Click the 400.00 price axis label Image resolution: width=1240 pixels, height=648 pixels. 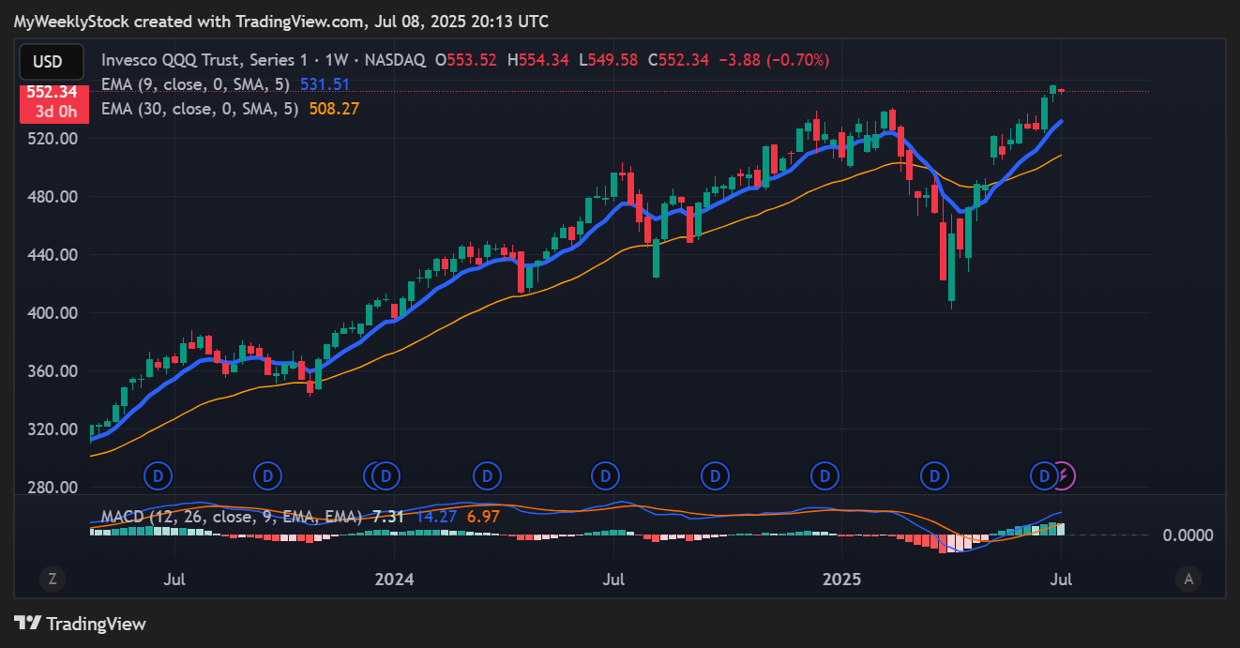click(54, 312)
